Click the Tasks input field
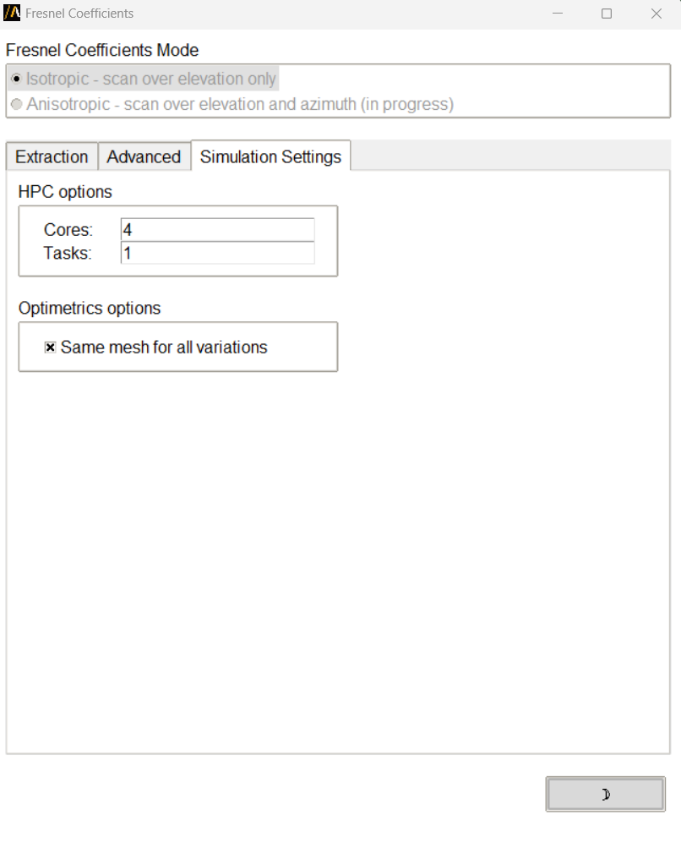 tap(217, 253)
